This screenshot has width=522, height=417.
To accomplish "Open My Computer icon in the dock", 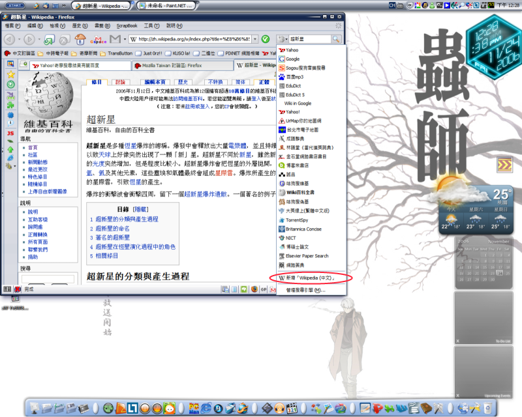I will 34,408.
